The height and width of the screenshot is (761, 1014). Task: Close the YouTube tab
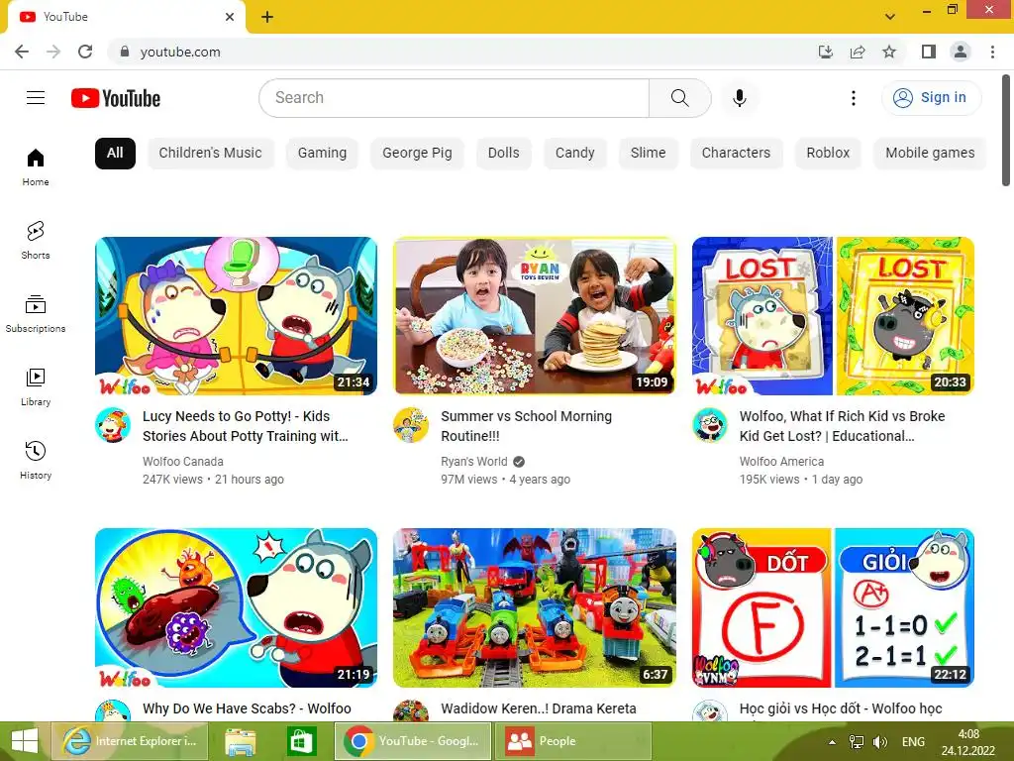point(230,17)
